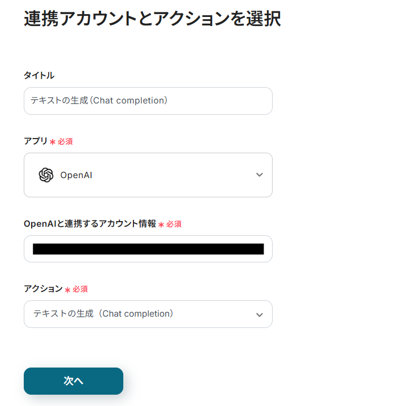Expand the アプリ dropdown chevron arrow
This screenshot has width=414, height=406.
click(260, 175)
